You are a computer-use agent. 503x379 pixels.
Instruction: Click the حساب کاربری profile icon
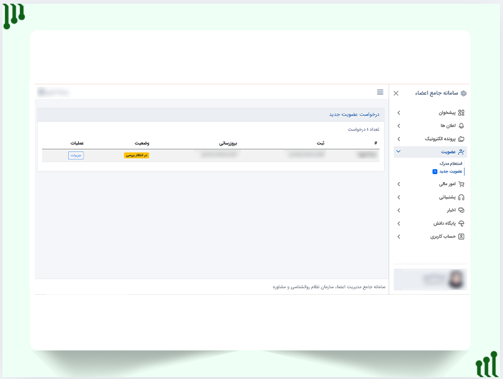click(x=461, y=237)
